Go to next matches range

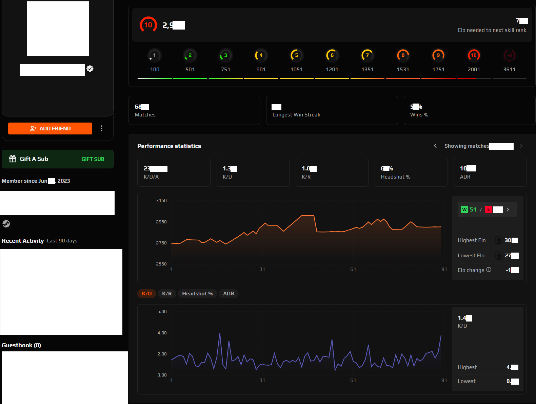point(521,146)
